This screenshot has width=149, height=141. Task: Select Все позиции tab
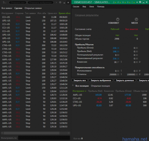pos(82,86)
